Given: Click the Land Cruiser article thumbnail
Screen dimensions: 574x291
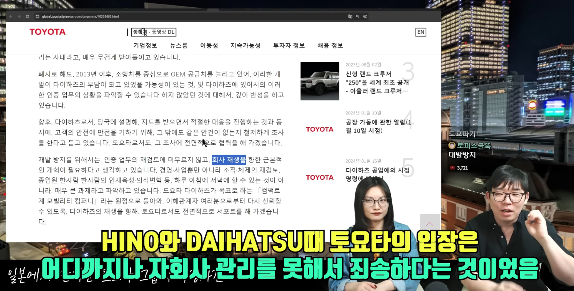Looking at the screenshot, I should (x=319, y=81).
